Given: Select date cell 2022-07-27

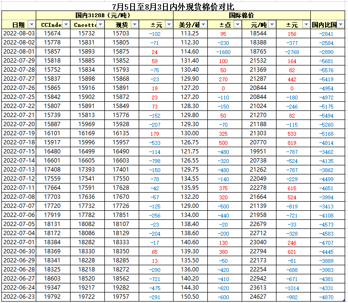Looking at the screenshot, I should [x=19, y=79].
